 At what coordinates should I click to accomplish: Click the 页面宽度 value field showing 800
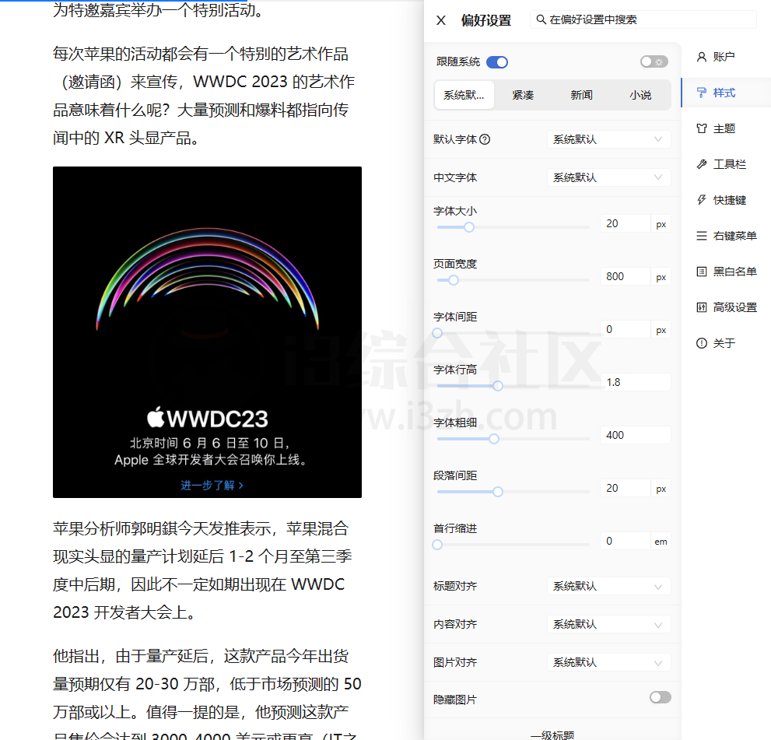click(x=625, y=276)
